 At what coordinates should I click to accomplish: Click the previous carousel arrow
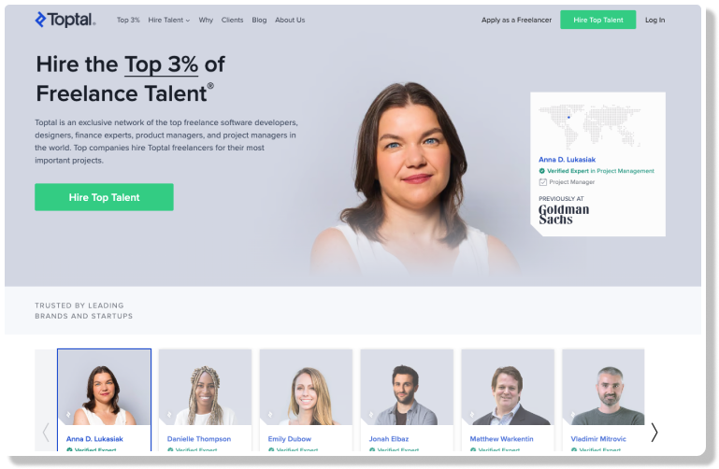(46, 433)
